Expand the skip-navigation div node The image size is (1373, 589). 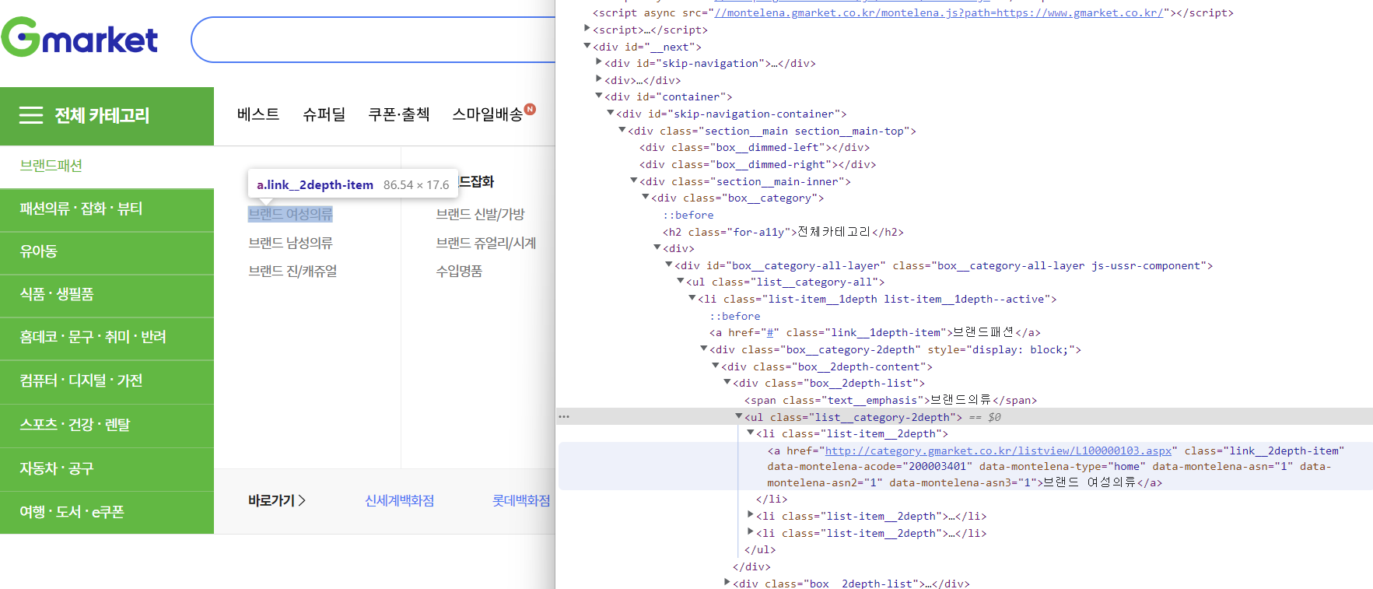click(599, 62)
